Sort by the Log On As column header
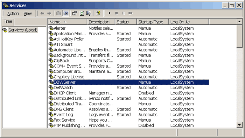The width and height of the screenshot is (245, 138). [189, 22]
